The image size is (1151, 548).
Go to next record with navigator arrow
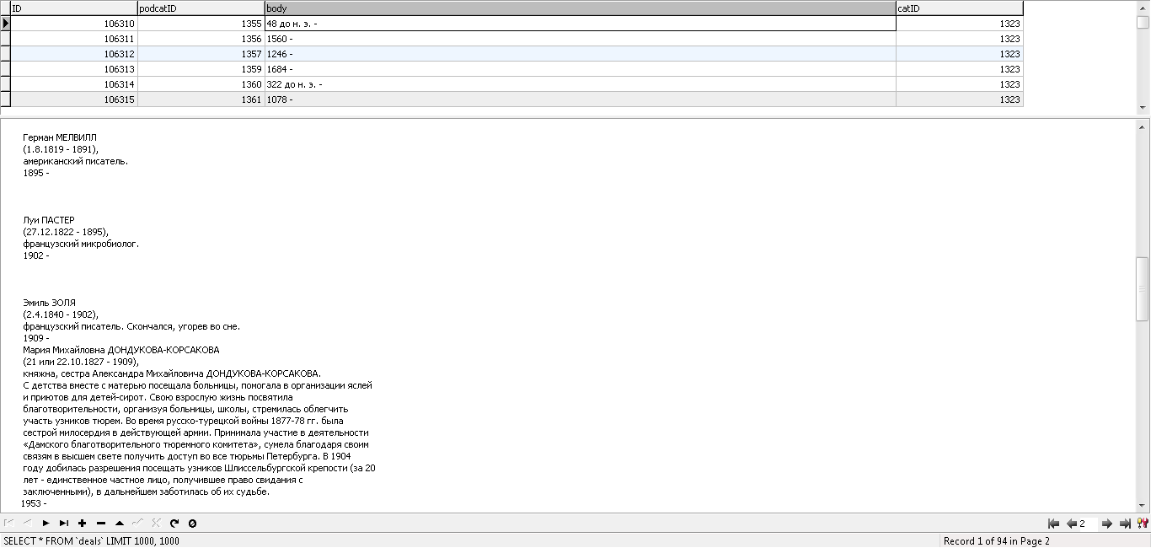(46, 523)
